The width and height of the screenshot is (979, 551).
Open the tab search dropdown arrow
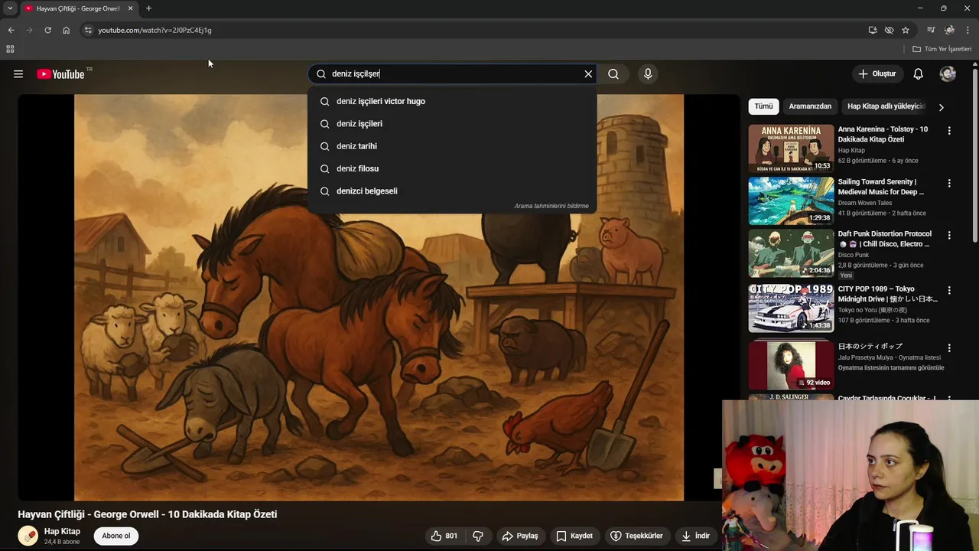click(9, 8)
